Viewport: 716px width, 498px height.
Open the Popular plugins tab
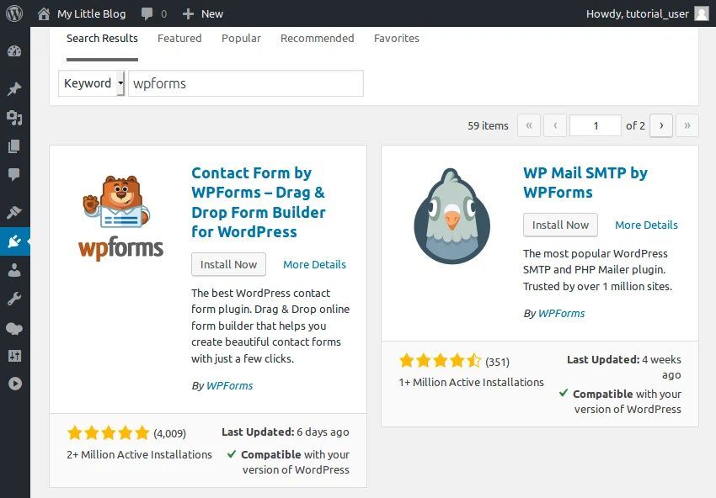click(x=241, y=39)
